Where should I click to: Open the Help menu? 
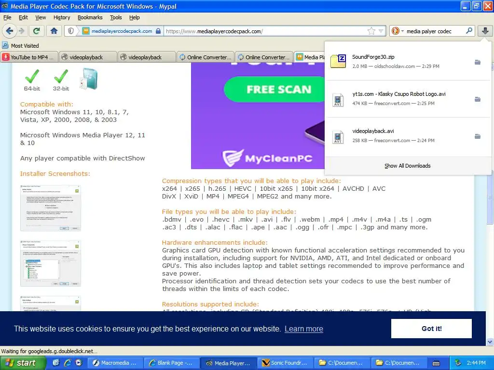(135, 18)
